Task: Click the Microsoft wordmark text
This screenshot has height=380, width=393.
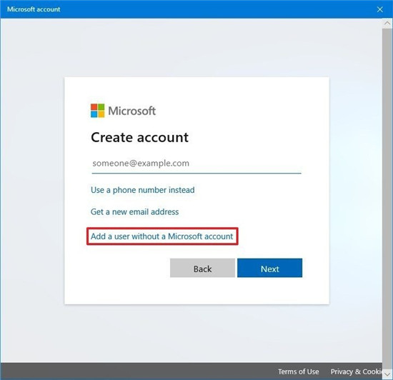Action: [x=132, y=111]
